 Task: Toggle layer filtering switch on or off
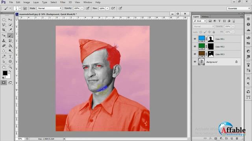(x=233, y=21)
